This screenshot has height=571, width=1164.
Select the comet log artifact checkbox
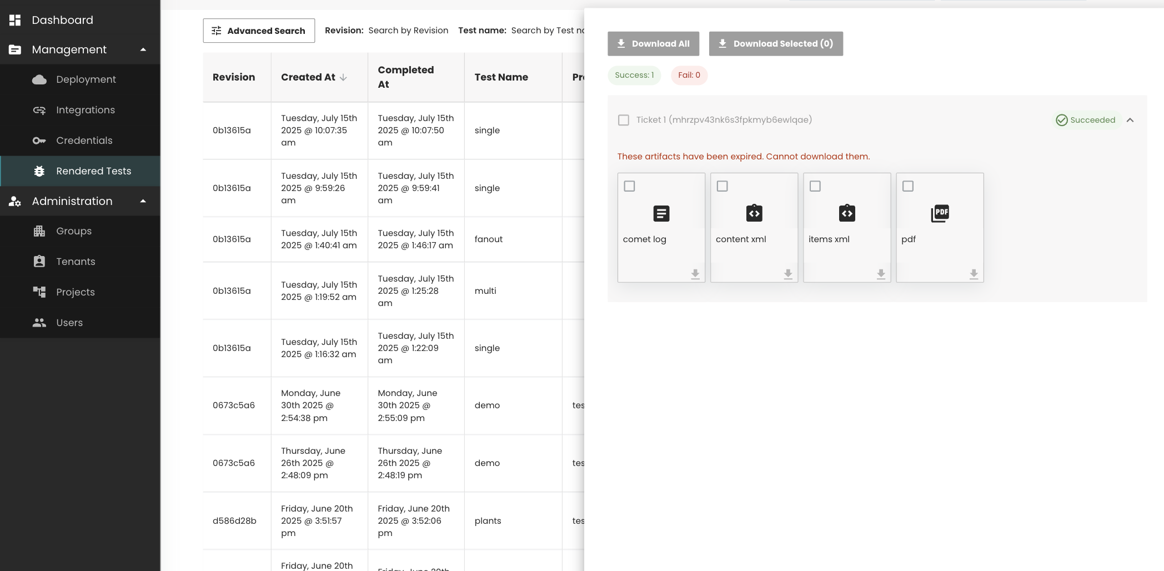click(629, 186)
